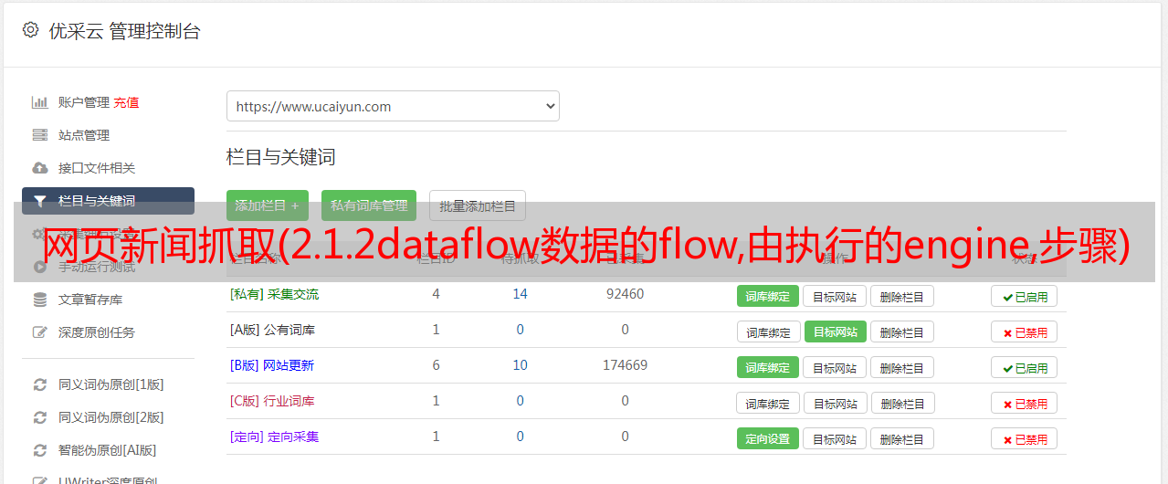The image size is (1168, 484).
Task: Click the green 目标网站 in 公有词库 row
Action: coord(836,331)
